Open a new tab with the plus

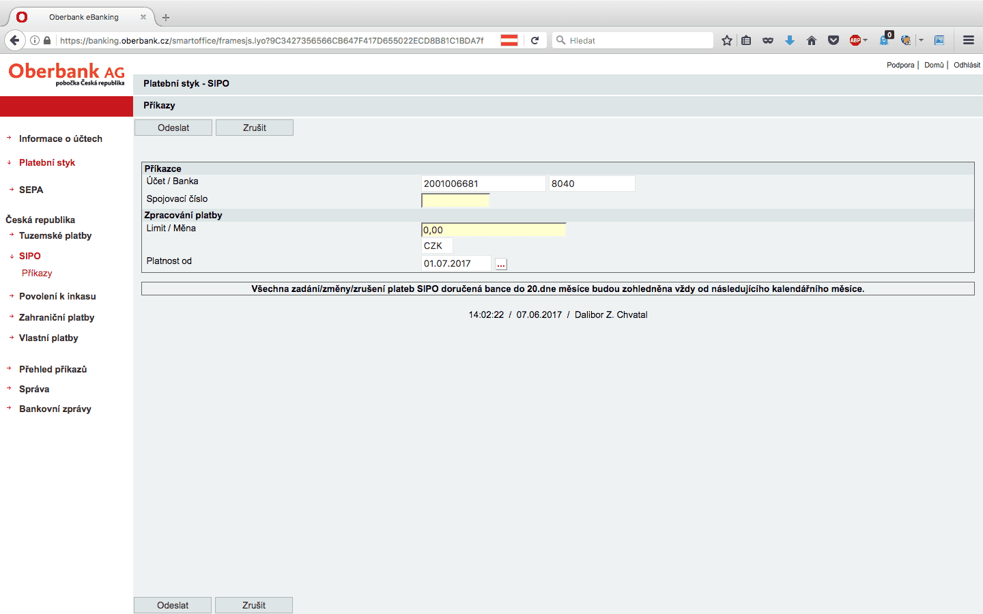point(166,17)
